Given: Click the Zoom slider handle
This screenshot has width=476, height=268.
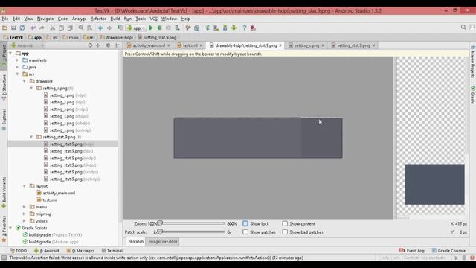Looking at the screenshot, I should (160, 223).
